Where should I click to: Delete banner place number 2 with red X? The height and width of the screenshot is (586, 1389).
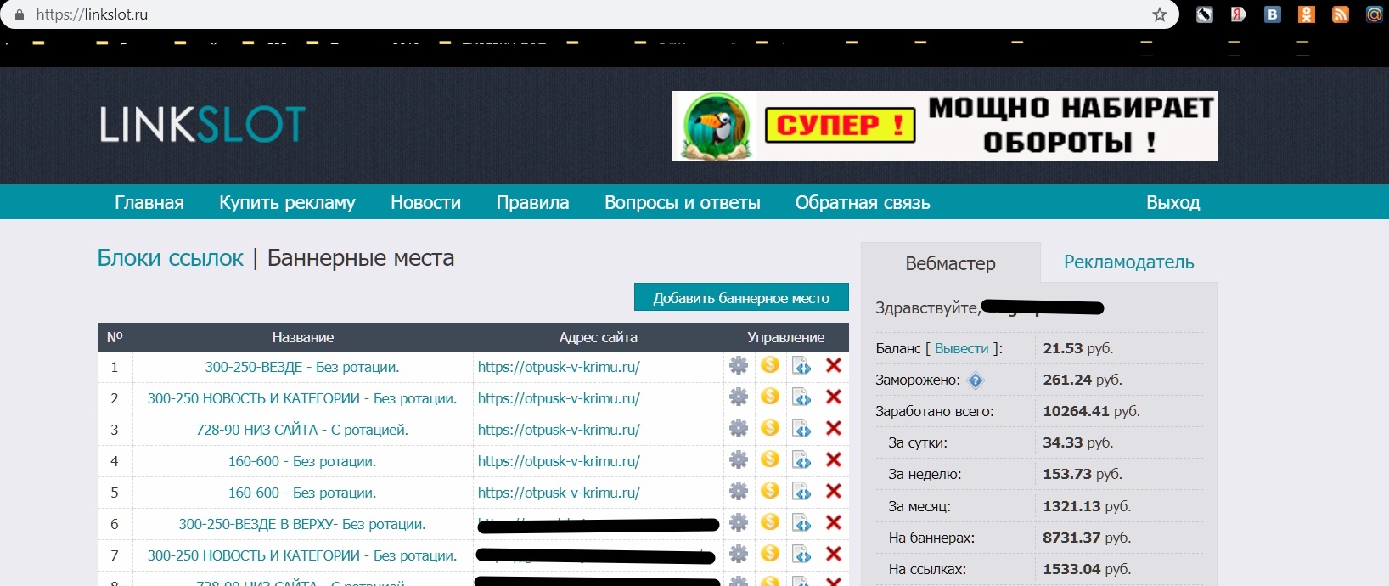[x=834, y=397]
